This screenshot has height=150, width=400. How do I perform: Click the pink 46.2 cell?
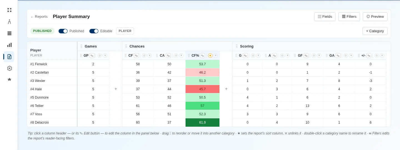pos(202,72)
